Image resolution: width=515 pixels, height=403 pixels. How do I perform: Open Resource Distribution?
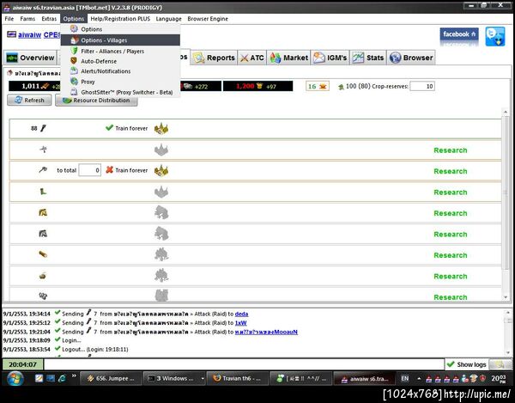point(96,101)
